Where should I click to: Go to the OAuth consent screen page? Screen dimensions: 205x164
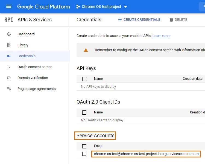35,67
